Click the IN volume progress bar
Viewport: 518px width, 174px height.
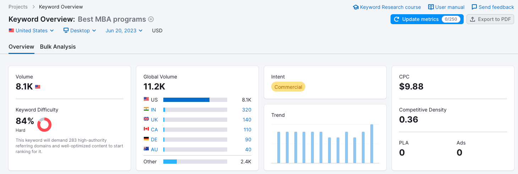(195, 110)
